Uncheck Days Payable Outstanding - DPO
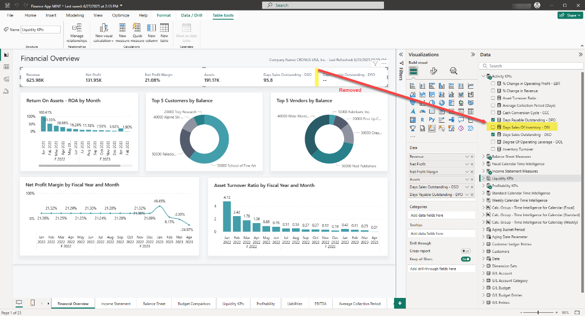Screen dimensions: 585x316 (493, 120)
